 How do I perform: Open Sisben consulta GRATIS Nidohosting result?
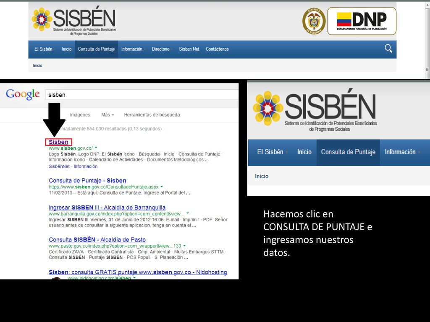coord(138,272)
